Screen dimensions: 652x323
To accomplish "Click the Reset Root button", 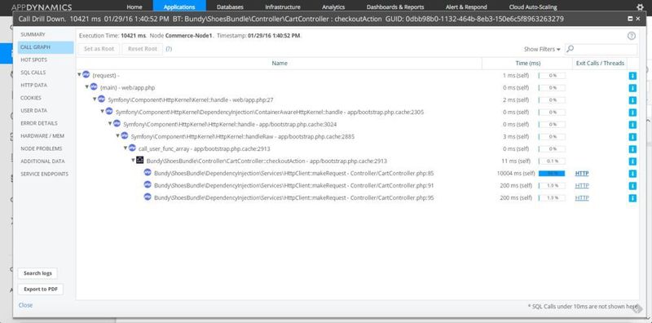I will (x=143, y=49).
